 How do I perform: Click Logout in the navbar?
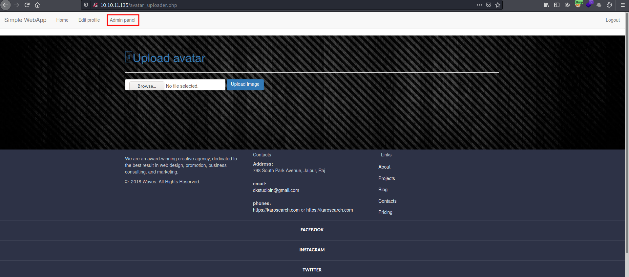point(613,20)
